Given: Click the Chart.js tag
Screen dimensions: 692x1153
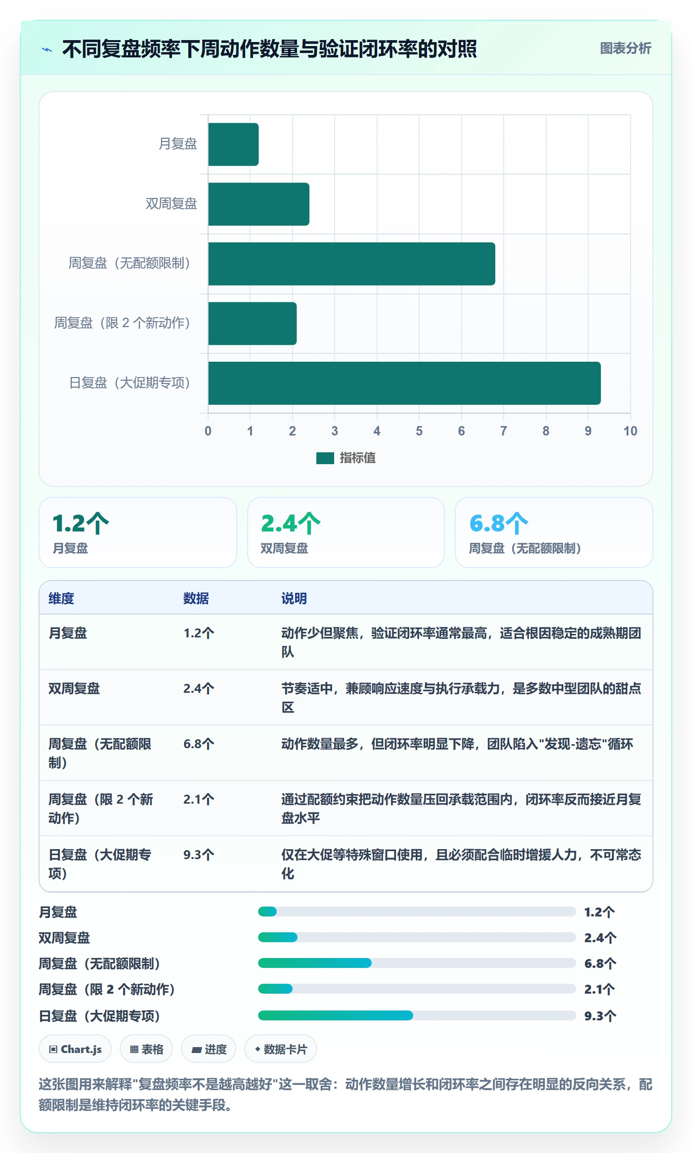Looking at the screenshot, I should click(x=75, y=1049).
